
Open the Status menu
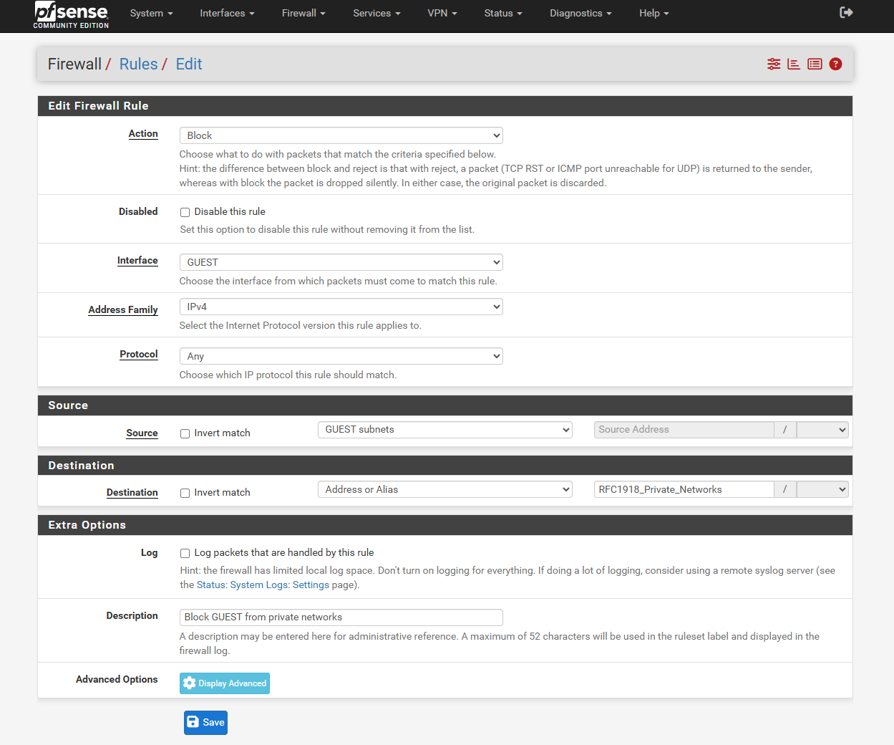[503, 13]
